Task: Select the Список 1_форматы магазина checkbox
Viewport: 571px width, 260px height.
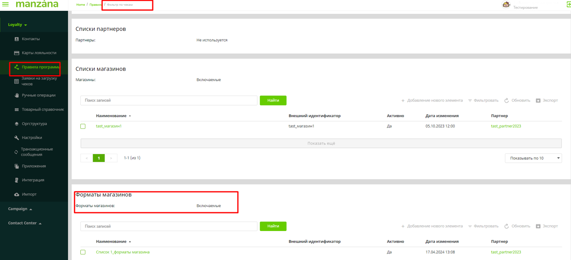Action: 83,252
